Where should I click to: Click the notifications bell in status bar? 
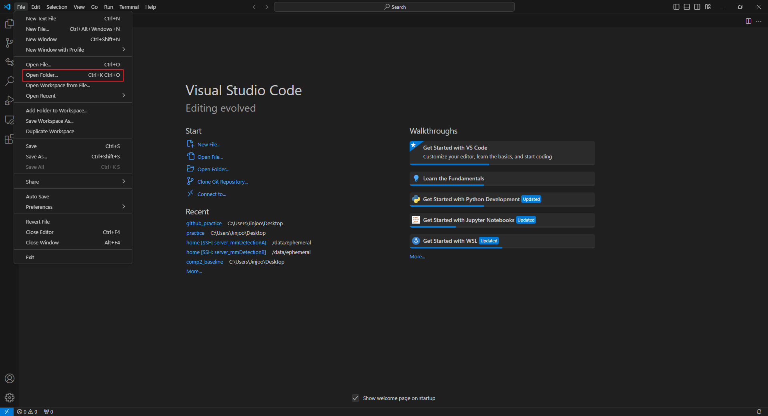(x=759, y=412)
